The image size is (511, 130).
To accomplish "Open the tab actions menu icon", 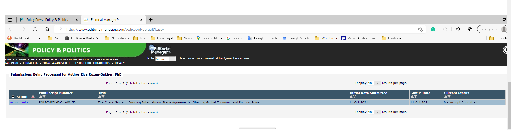I will pyautogui.click(x=10, y=20).
